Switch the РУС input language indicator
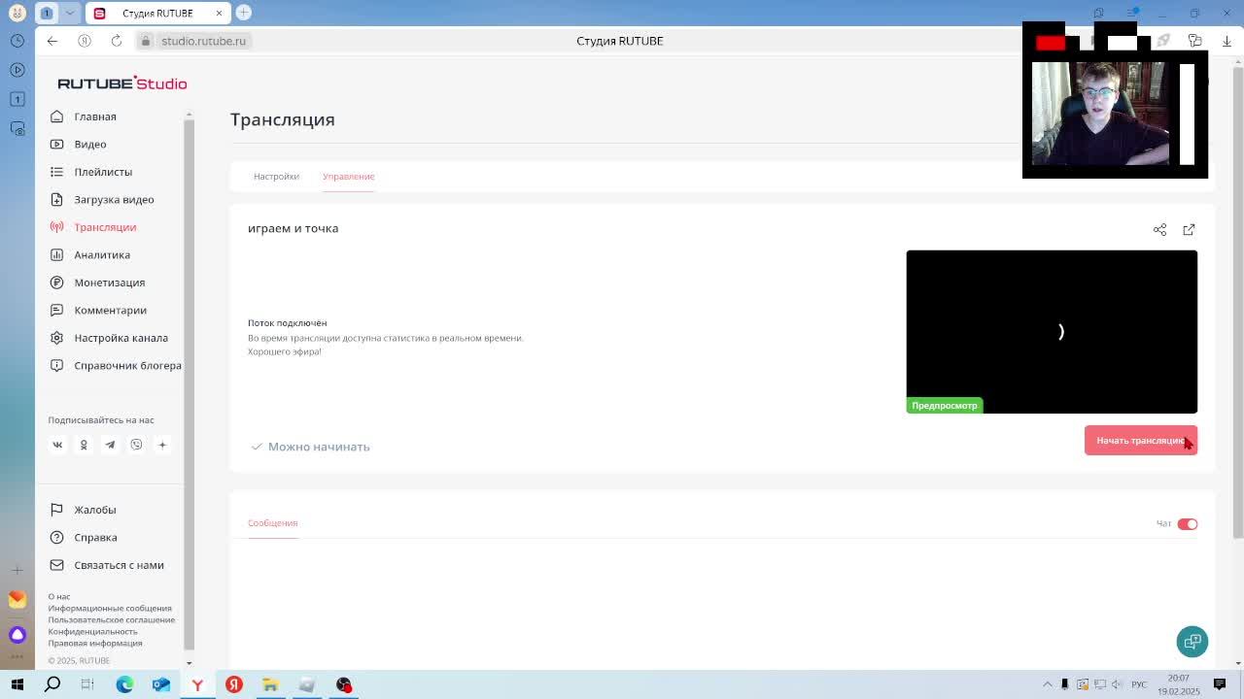The width and height of the screenshot is (1244, 699). [x=1139, y=684]
